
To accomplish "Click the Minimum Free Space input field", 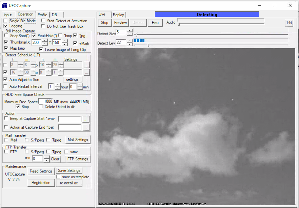I will [x=46, y=102].
